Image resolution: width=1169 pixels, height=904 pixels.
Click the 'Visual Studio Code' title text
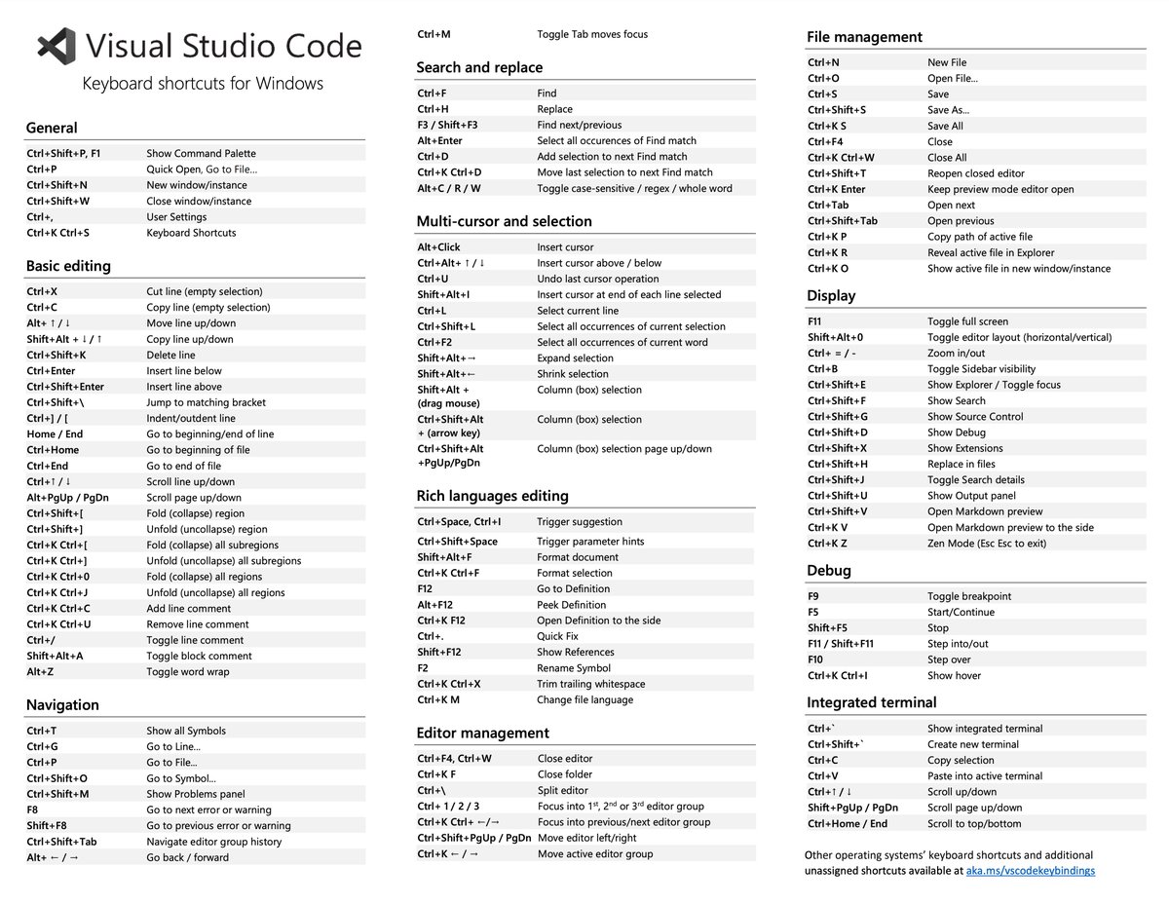point(223,46)
